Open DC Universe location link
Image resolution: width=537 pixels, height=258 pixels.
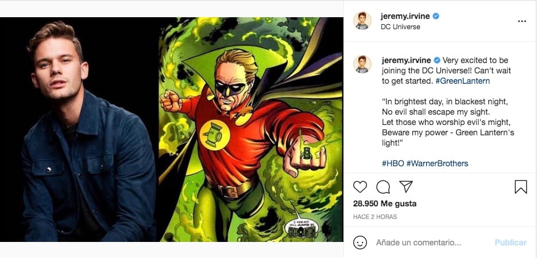[x=400, y=26]
